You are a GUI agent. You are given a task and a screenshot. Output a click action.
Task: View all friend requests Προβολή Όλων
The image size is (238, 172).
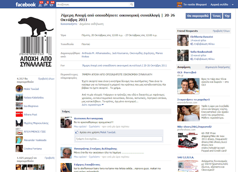[x=221, y=31]
